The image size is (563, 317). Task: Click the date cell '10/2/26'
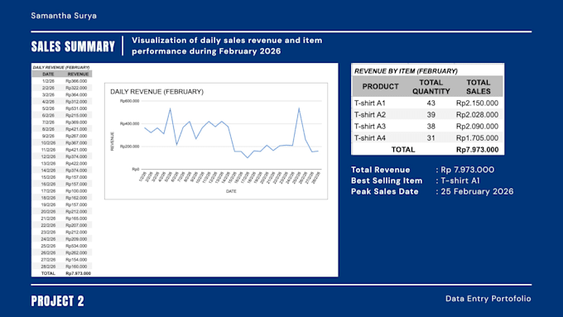48,143
